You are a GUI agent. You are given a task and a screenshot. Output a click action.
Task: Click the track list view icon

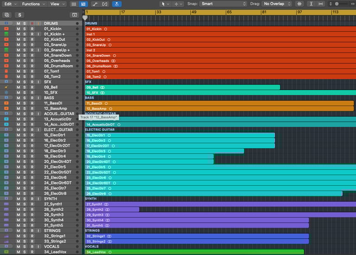(x=83, y=4)
